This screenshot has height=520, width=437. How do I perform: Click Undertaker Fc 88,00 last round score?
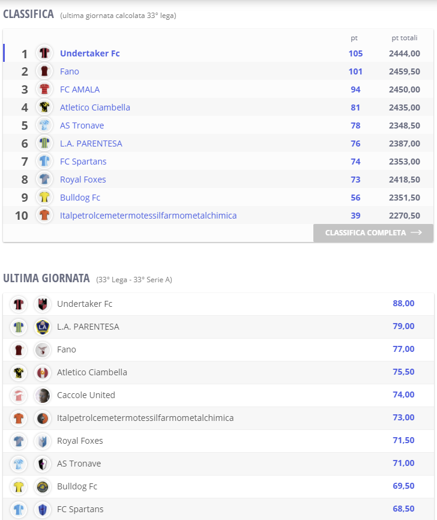click(403, 303)
